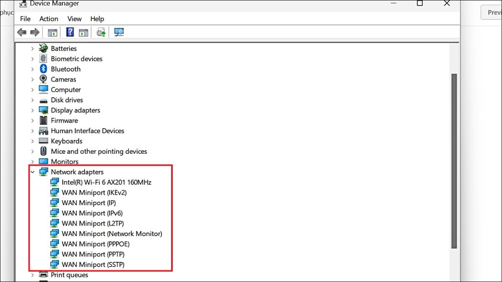Click the Intel(R) Wi-Fi 6 AX201 adapter icon
Image resolution: width=502 pixels, height=282 pixels.
[54, 182]
